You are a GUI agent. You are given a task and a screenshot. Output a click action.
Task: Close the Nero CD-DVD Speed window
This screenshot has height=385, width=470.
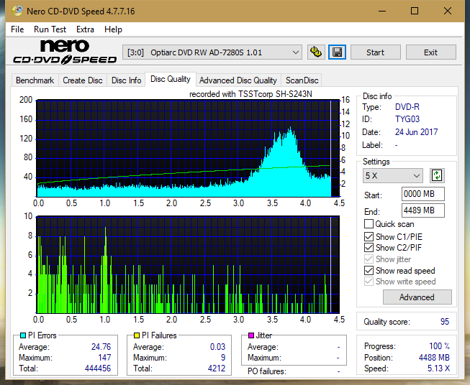pos(448,11)
